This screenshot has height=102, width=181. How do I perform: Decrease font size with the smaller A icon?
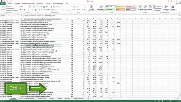pos(37,7)
